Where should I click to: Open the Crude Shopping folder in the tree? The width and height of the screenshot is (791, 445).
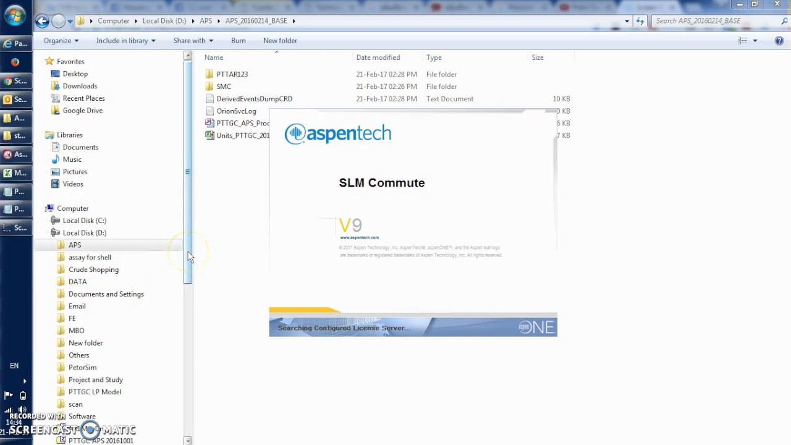click(93, 269)
